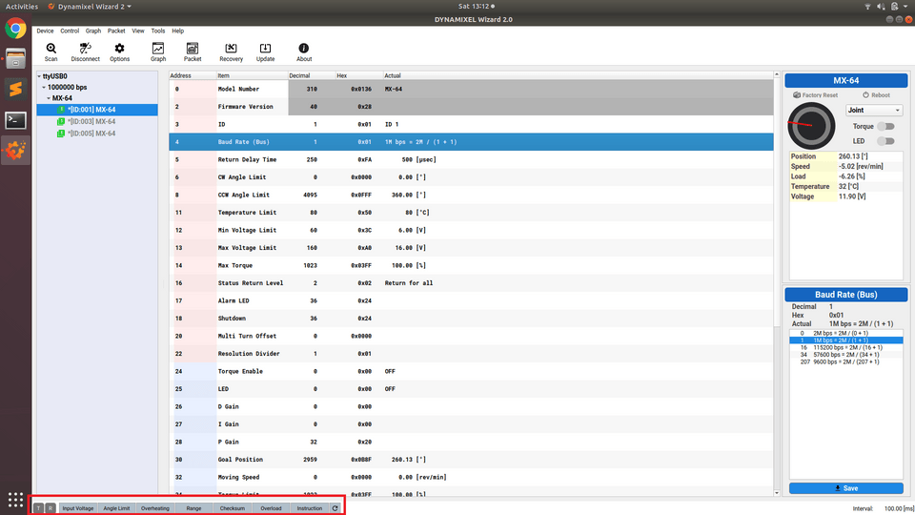Screen dimensions: 915x515
Task: Collapse the MX-64 tree group
Action: [49, 98]
